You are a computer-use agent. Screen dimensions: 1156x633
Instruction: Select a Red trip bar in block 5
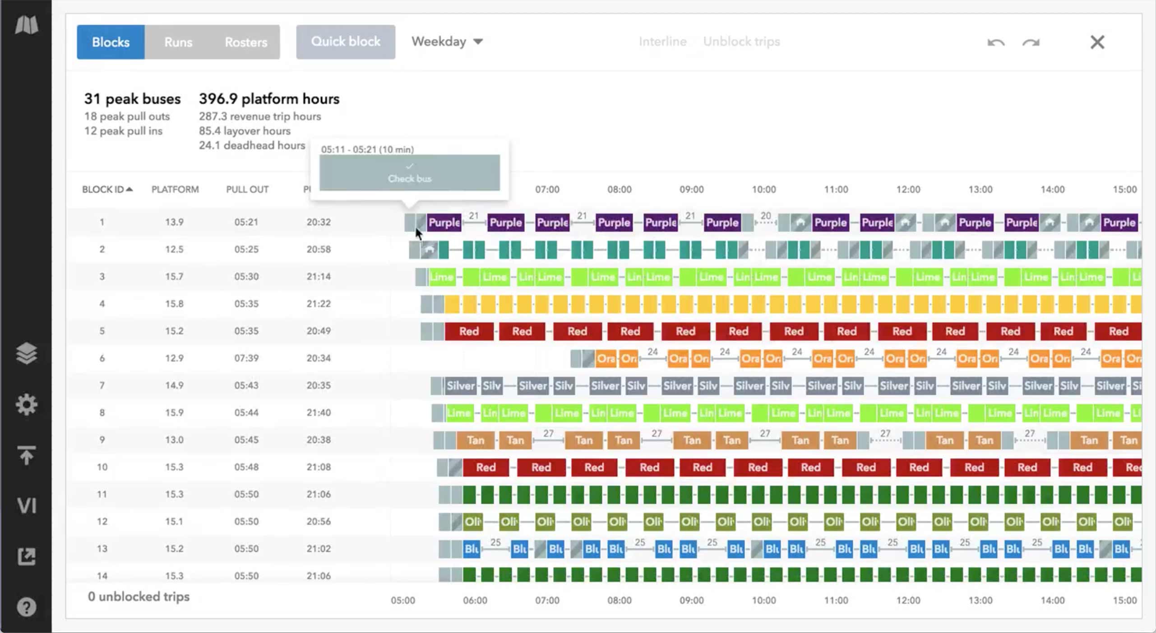pos(468,331)
